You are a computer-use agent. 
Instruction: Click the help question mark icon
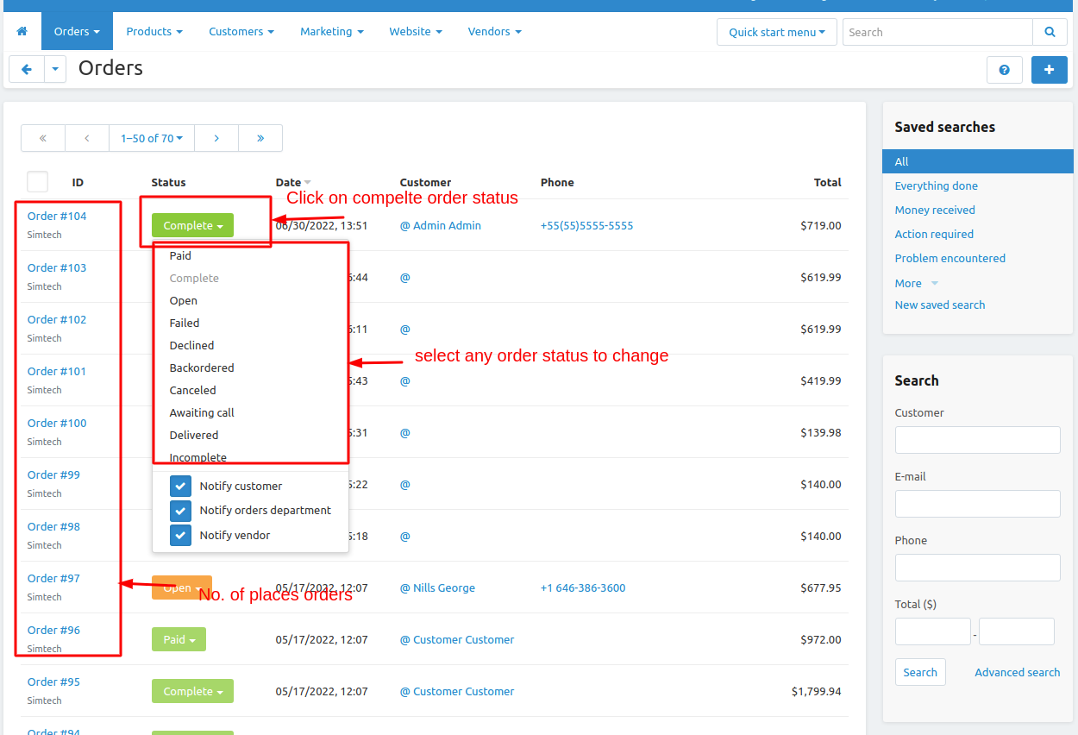pos(1004,70)
